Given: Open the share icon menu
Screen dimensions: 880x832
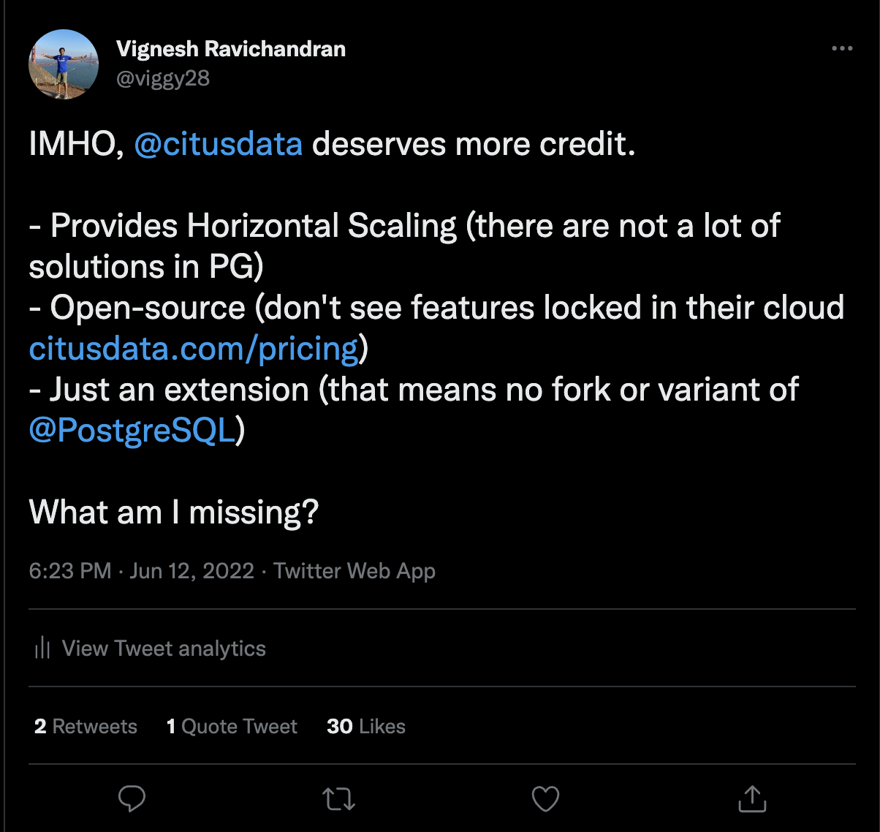Looking at the screenshot, I should pos(752,798).
